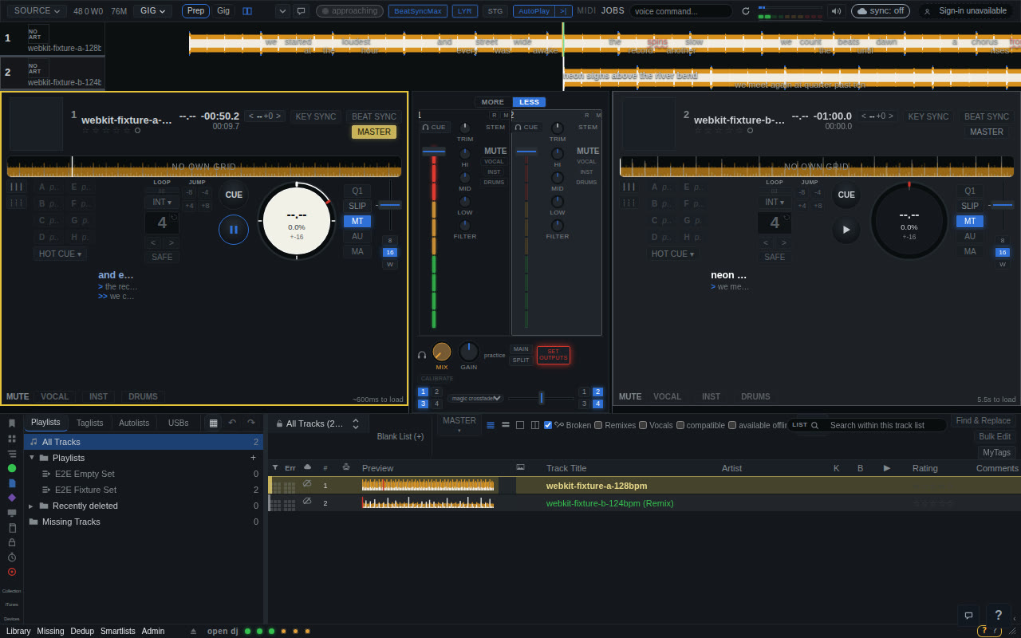Add a new playlist with the plus icon
Screen dimensions: 1021x638
(253, 458)
